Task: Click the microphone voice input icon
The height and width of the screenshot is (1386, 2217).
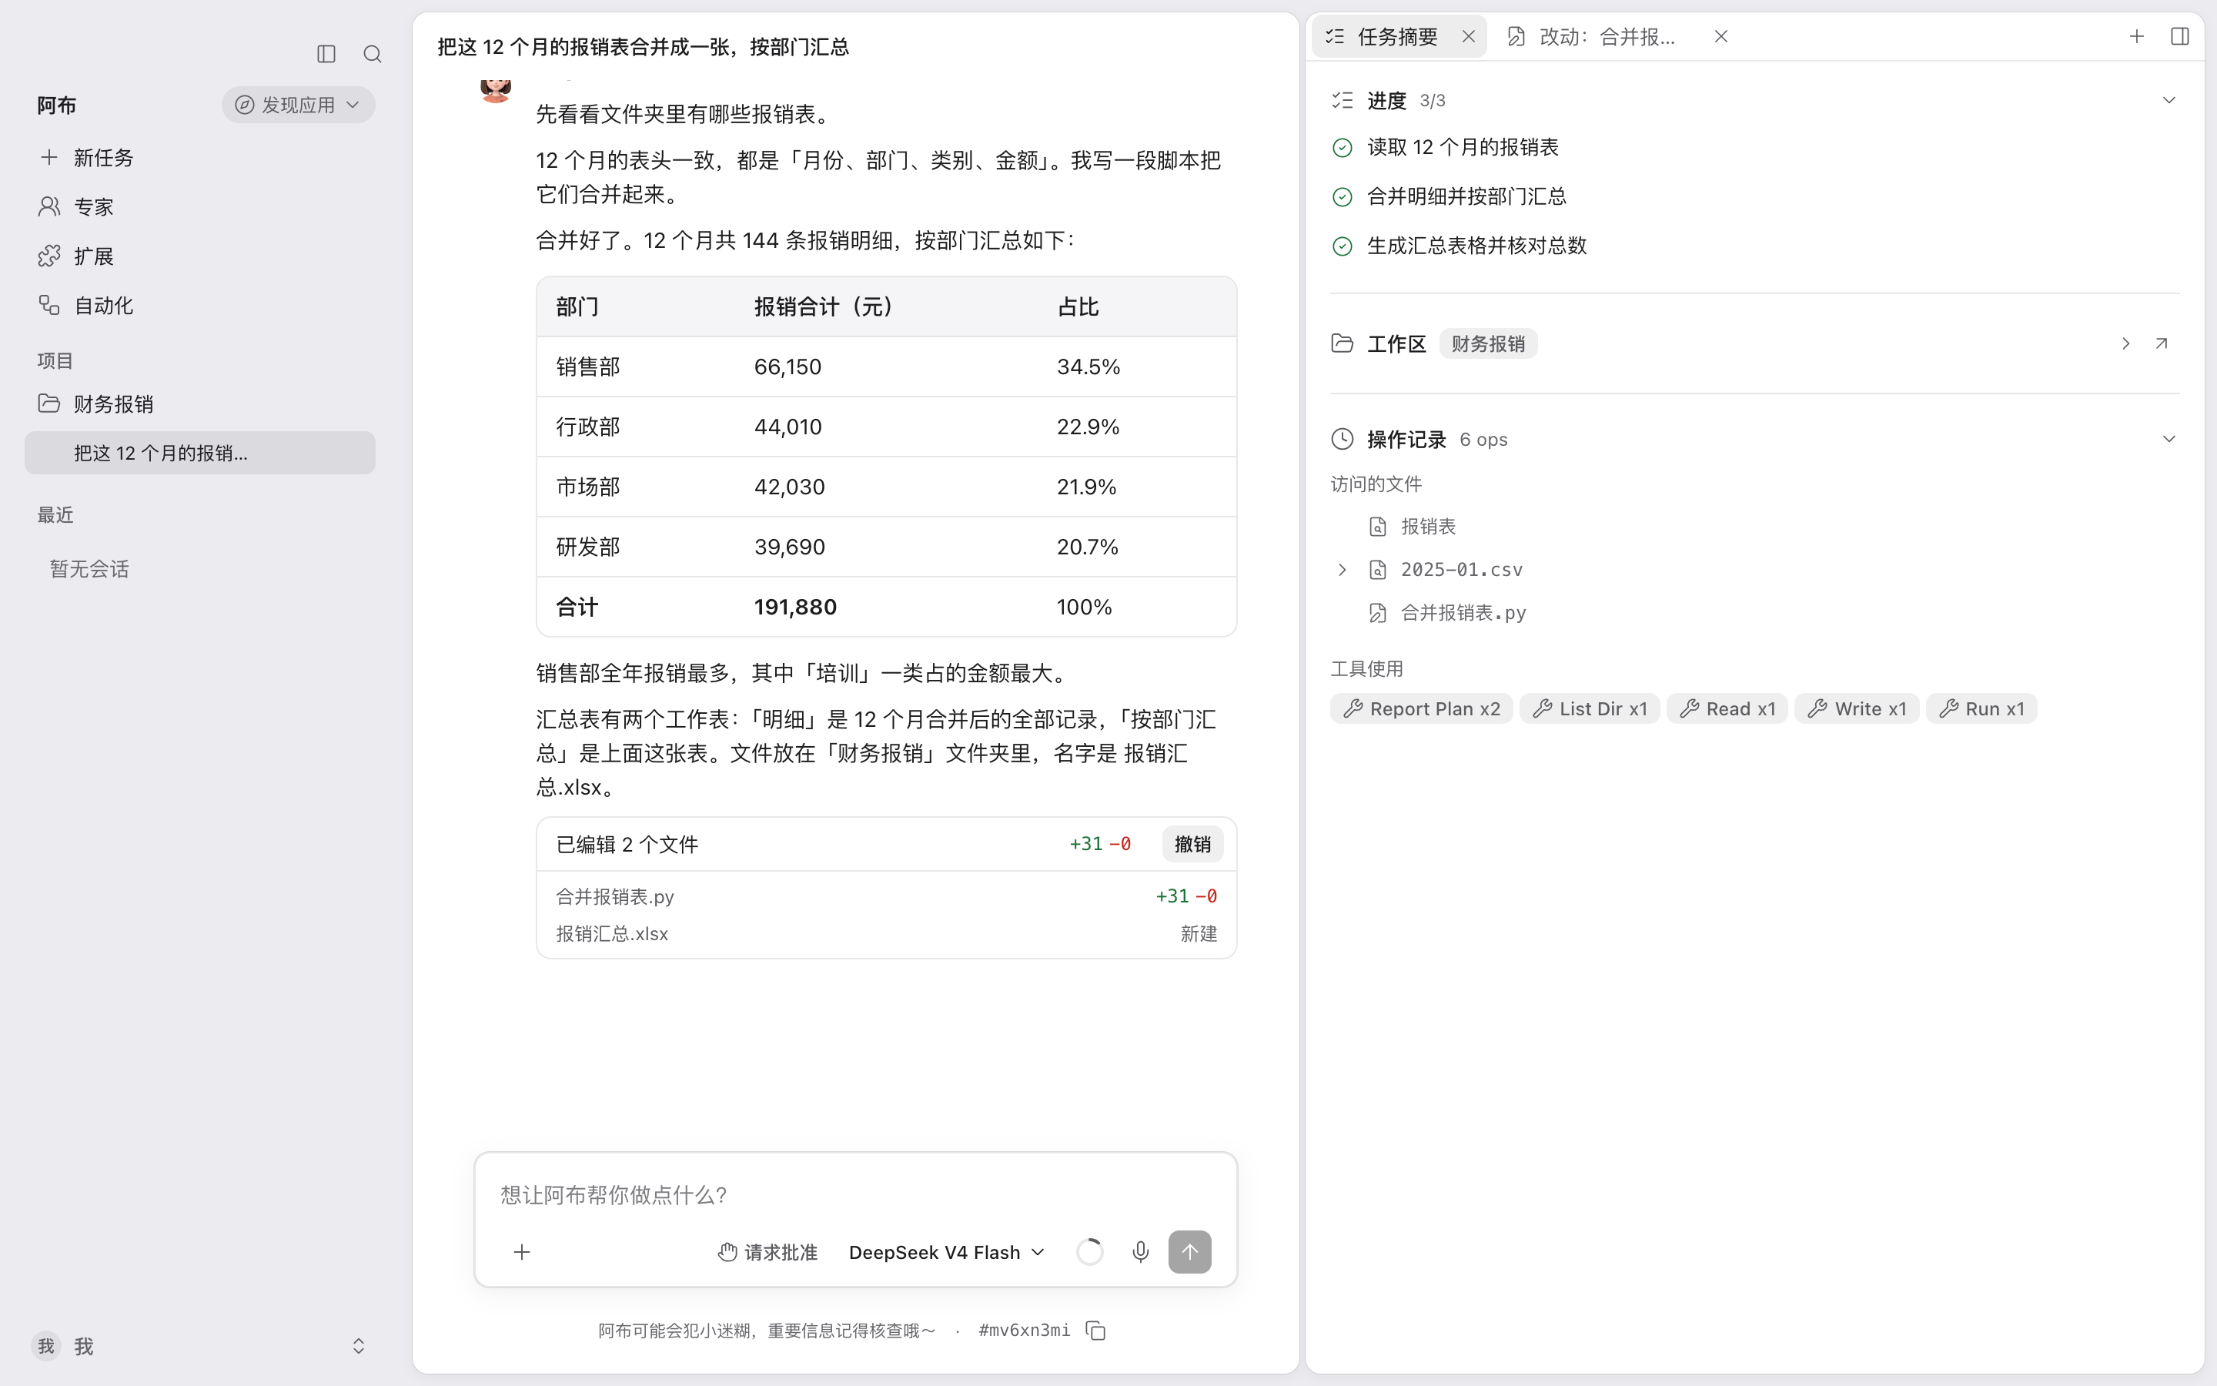Action: pos(1139,1252)
